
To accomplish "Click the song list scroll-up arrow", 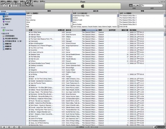I will click(x=165, y=32).
